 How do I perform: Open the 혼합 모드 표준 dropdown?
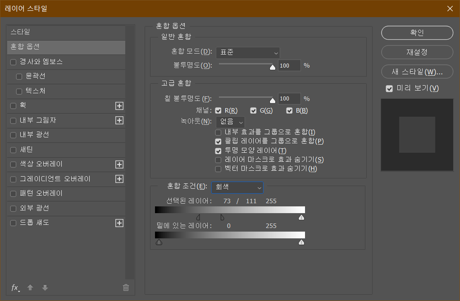click(248, 53)
